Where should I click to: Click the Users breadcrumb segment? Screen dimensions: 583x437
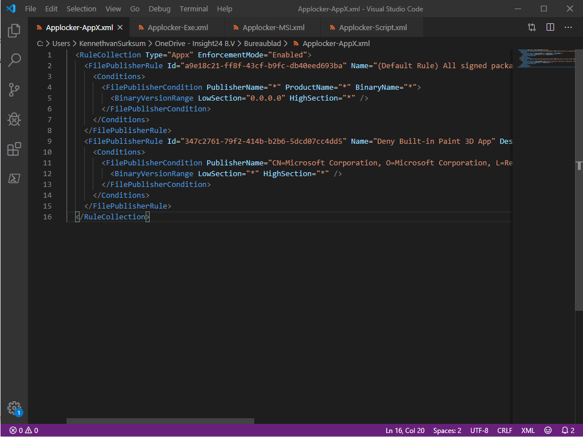pos(61,44)
